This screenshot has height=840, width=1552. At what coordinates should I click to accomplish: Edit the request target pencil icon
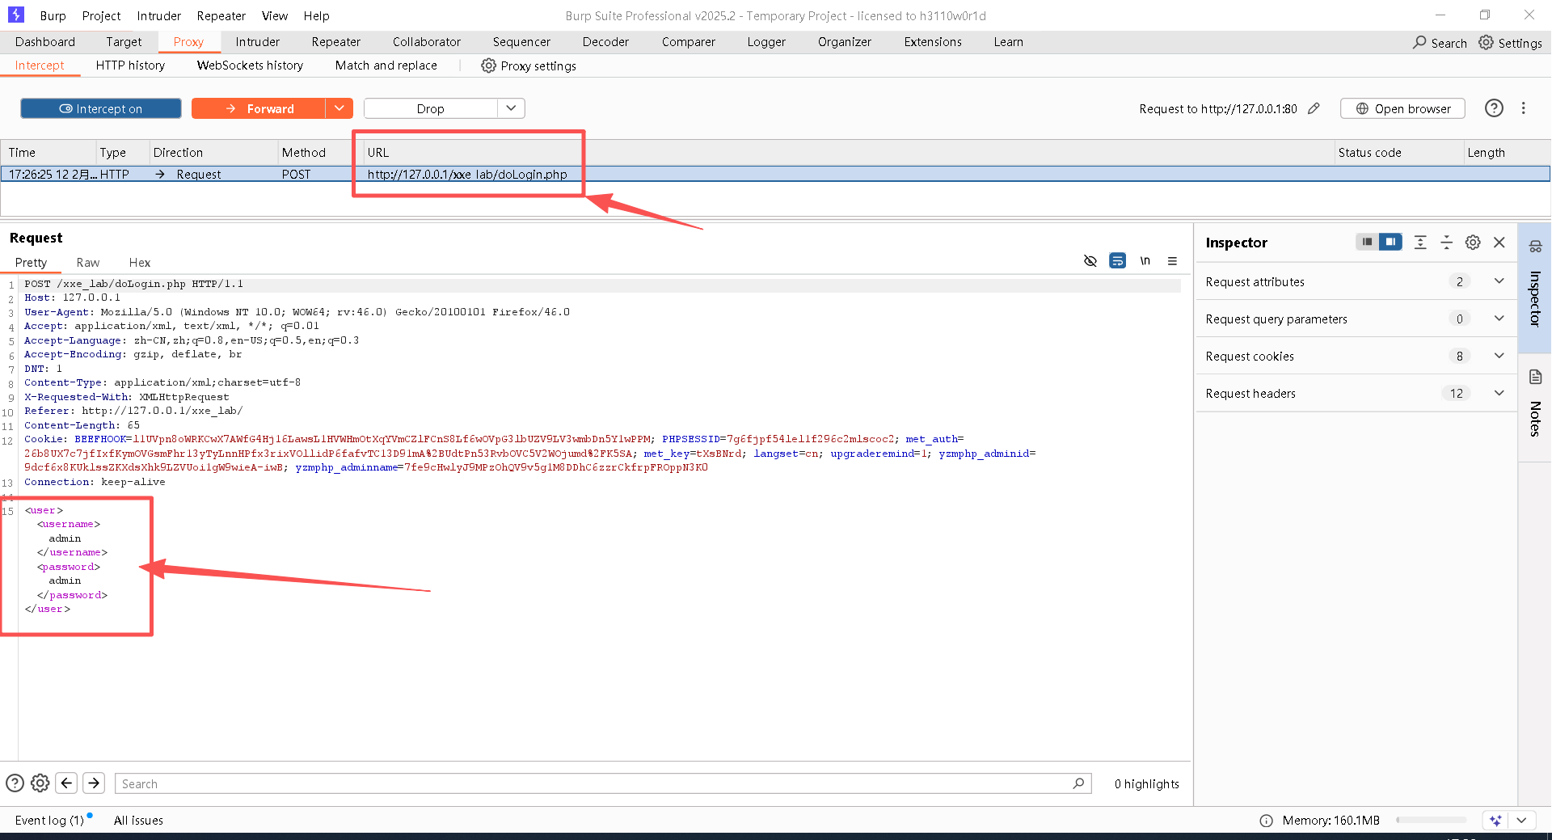(1314, 108)
